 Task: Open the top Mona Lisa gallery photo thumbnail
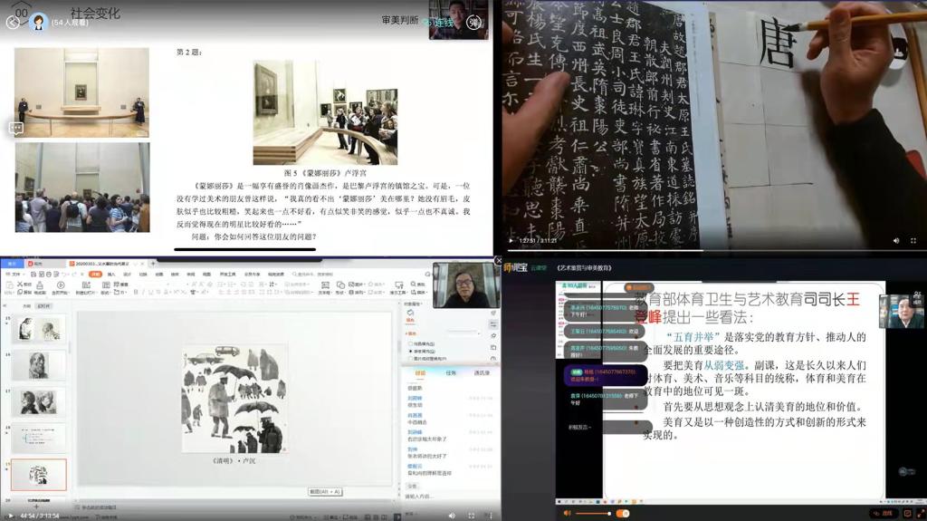coord(81,92)
